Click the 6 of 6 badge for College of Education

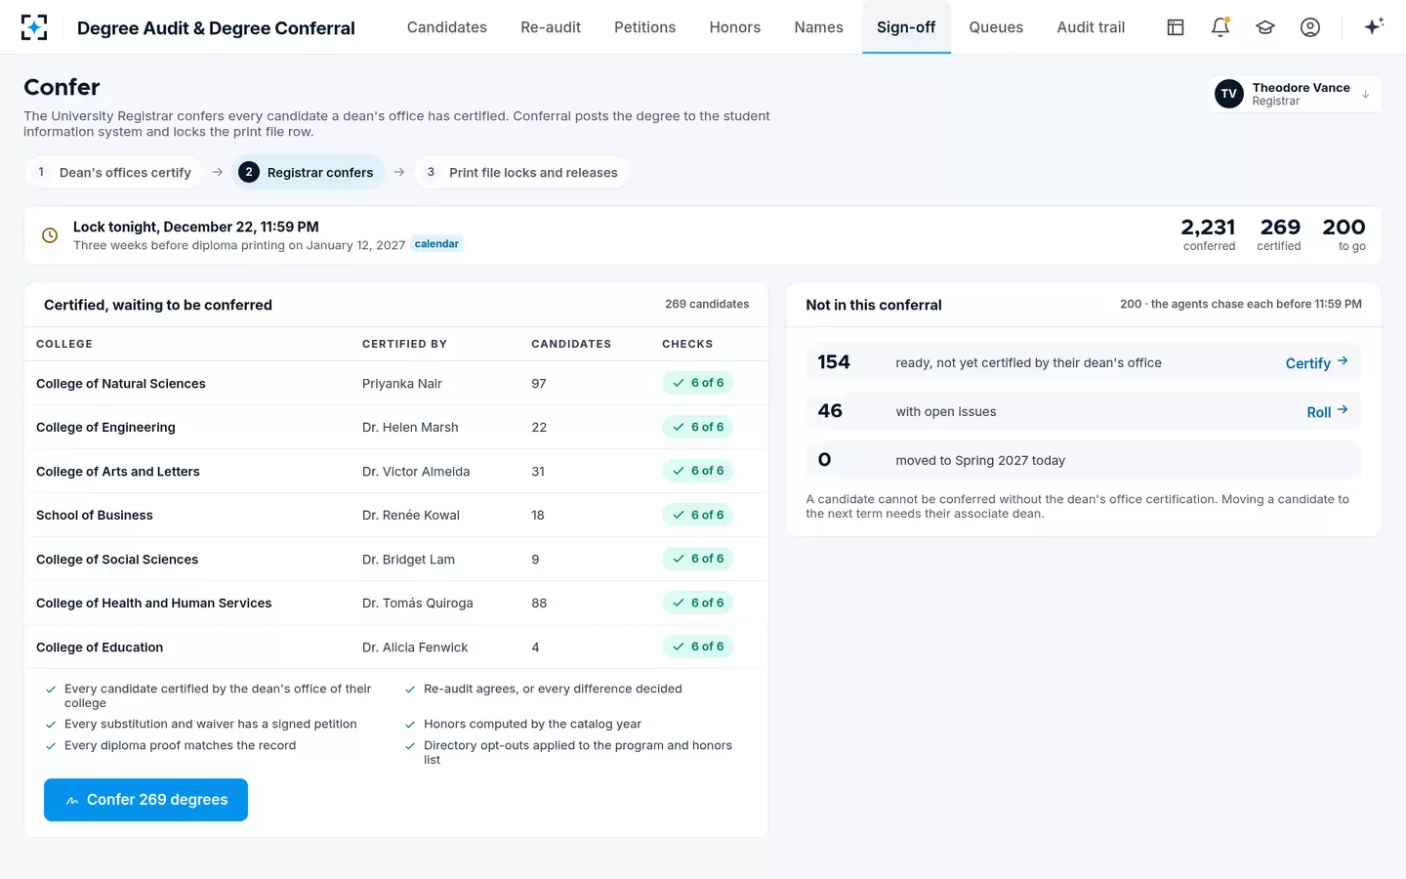tap(697, 647)
